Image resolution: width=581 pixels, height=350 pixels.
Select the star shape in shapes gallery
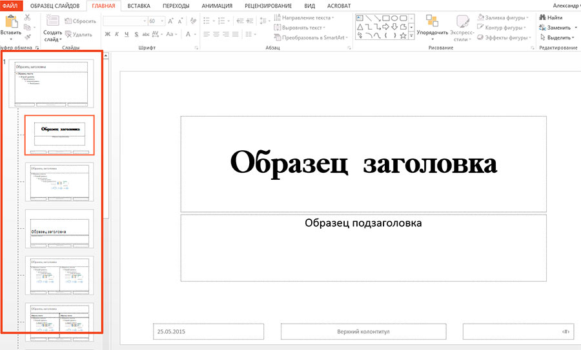pyautogui.click(x=402, y=36)
